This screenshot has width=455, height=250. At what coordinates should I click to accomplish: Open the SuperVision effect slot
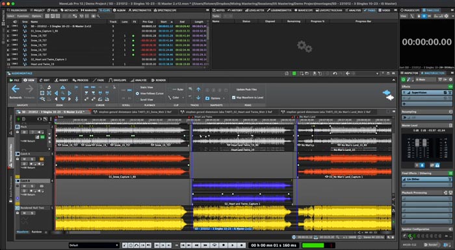427,93
